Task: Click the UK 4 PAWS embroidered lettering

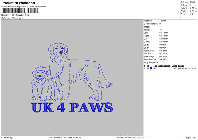Action: [x=72, y=108]
